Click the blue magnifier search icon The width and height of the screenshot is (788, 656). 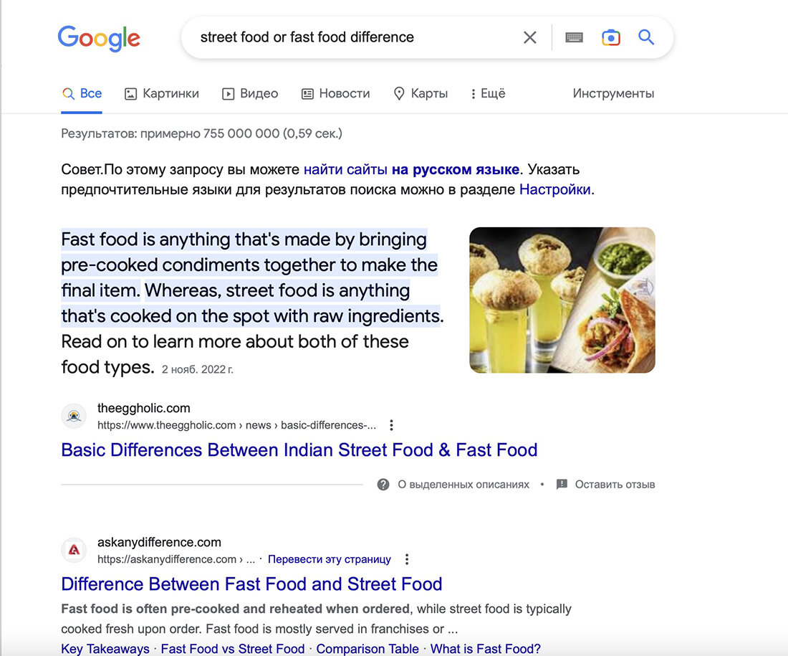coord(645,37)
